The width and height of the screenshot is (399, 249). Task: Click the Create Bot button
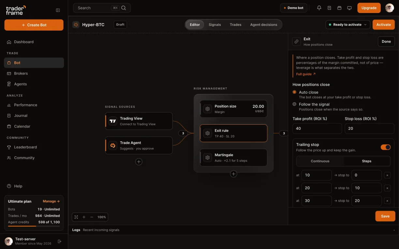34,25
